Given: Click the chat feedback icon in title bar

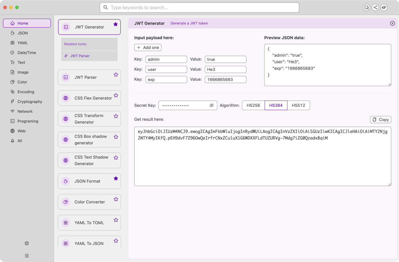Looking at the screenshot, I should point(367,8).
